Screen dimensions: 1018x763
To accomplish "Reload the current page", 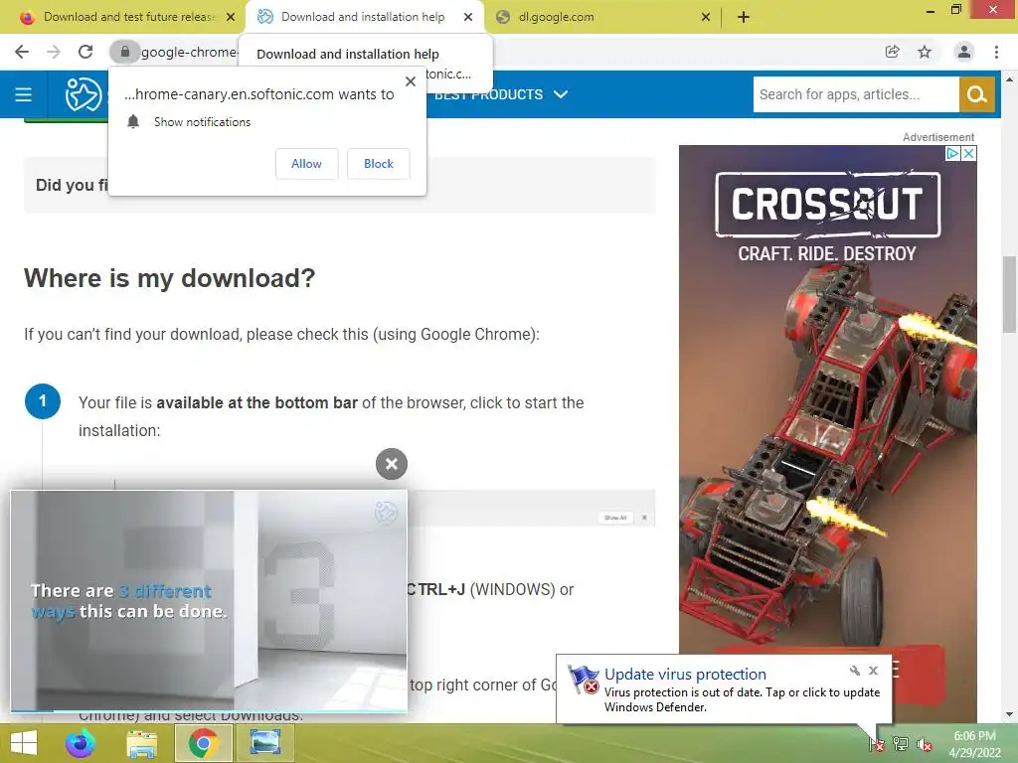I will click(85, 52).
